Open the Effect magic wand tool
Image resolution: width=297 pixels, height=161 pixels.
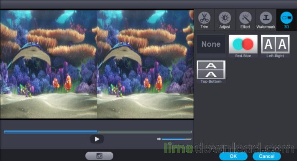click(245, 20)
